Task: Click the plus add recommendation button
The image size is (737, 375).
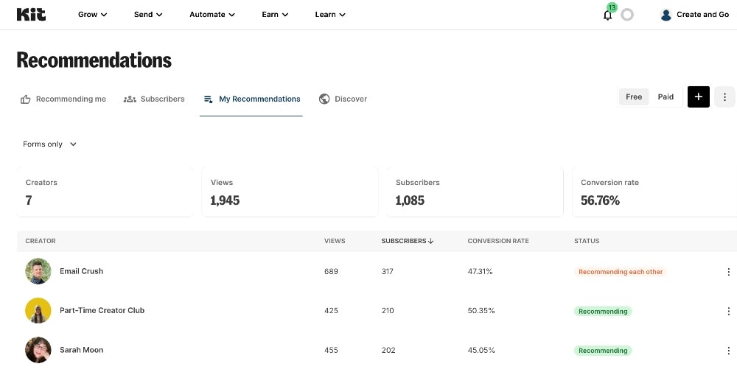Action: [x=699, y=97]
